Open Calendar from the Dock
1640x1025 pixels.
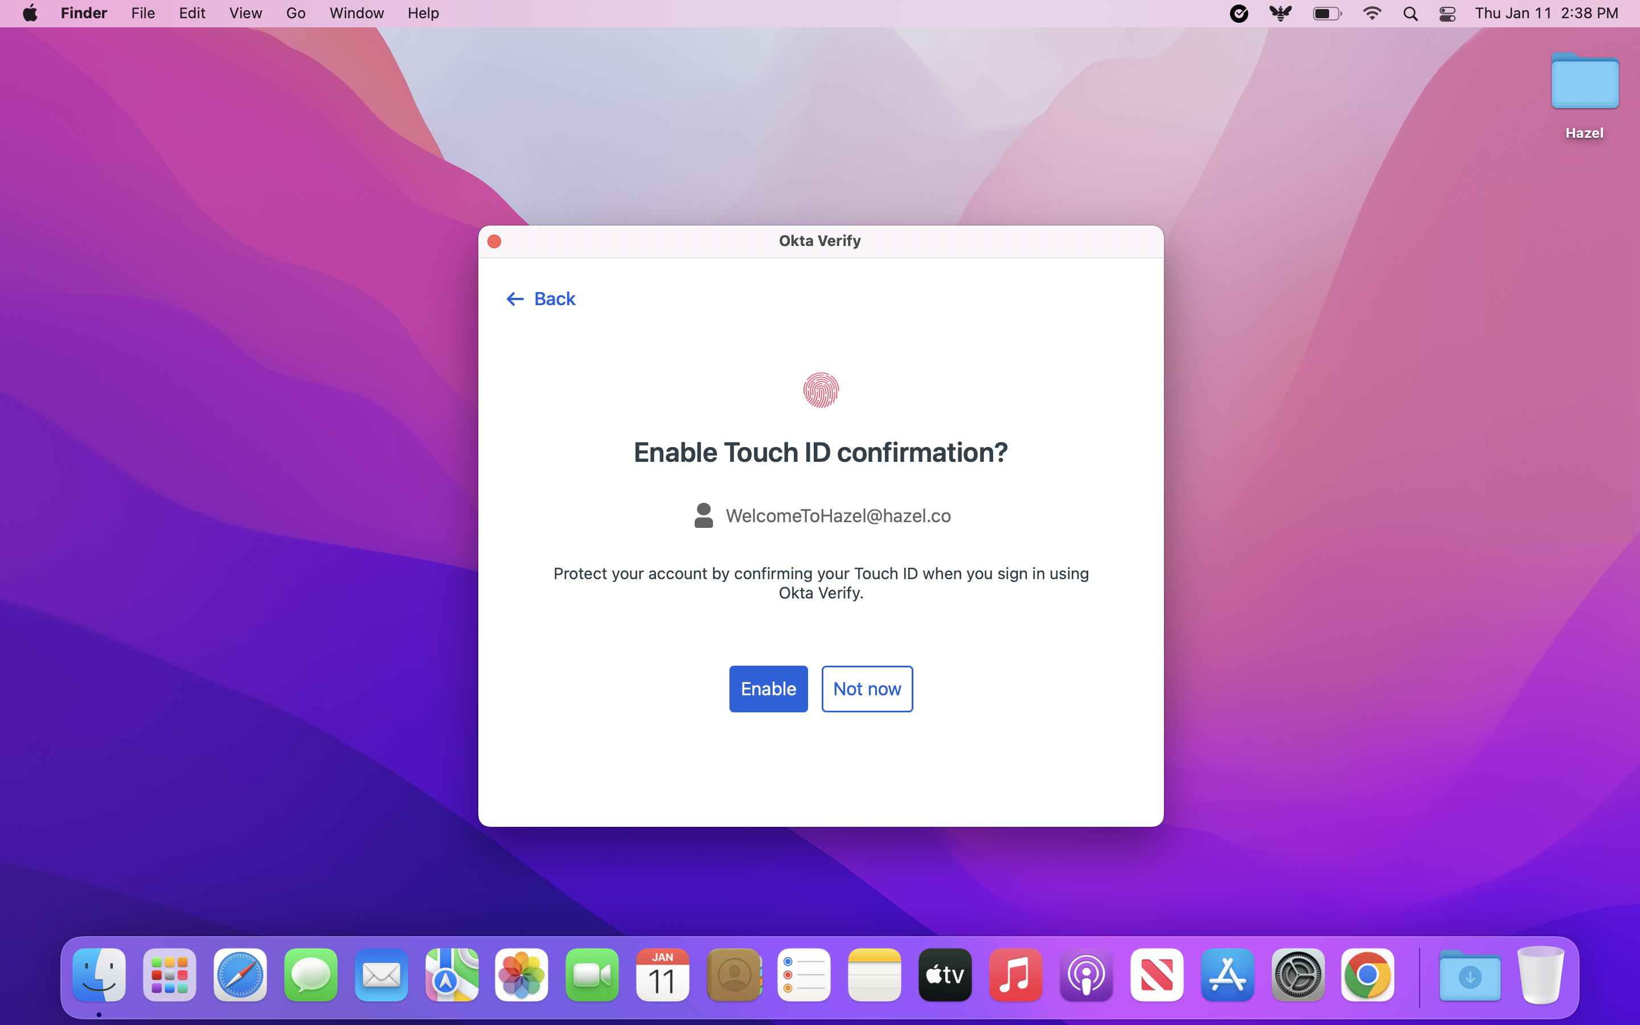[x=663, y=975]
